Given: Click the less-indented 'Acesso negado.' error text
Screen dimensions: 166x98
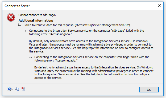Looking at the screenshot, I should [61, 34].
